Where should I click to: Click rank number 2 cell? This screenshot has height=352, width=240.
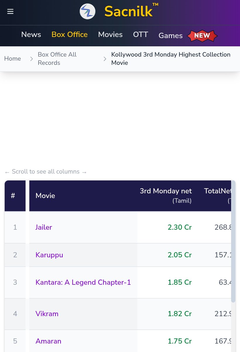pos(15,255)
